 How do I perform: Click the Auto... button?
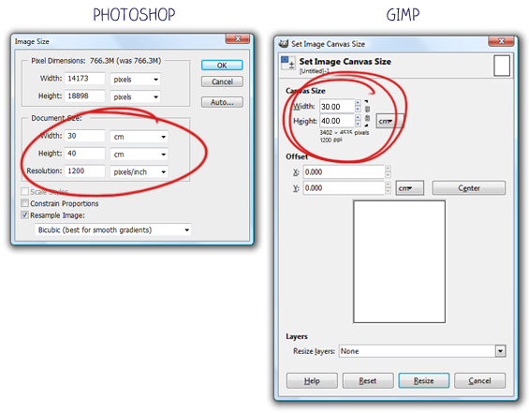pos(222,102)
